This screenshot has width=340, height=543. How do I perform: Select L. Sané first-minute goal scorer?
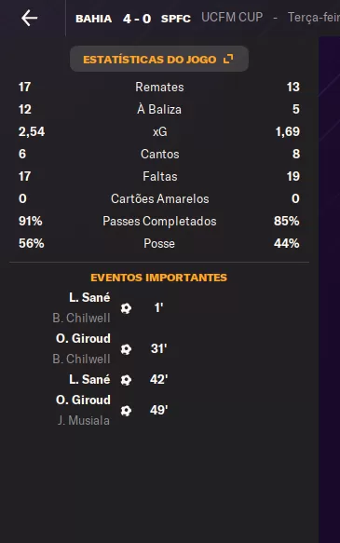pos(89,297)
